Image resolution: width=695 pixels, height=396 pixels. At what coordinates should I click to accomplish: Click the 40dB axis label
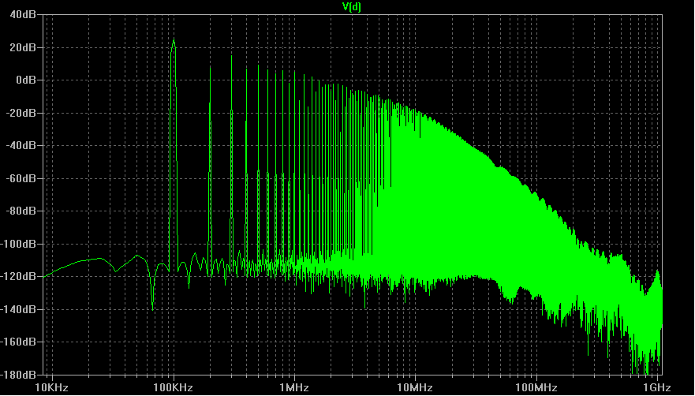[x=24, y=15]
